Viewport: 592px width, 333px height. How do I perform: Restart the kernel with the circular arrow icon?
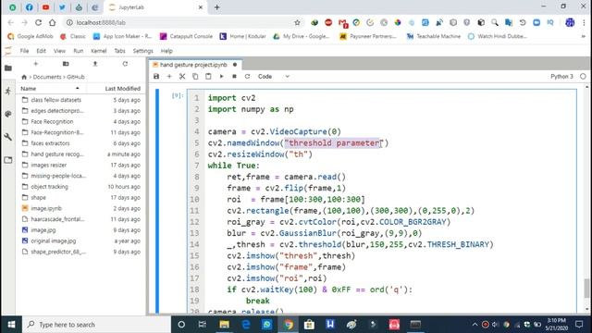tap(247, 76)
